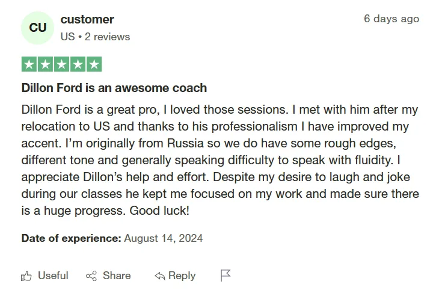Click the share network icon
The image size is (442, 296).
click(91, 276)
